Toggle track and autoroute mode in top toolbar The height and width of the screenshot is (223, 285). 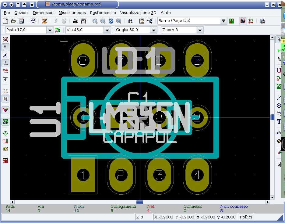coord(251,21)
